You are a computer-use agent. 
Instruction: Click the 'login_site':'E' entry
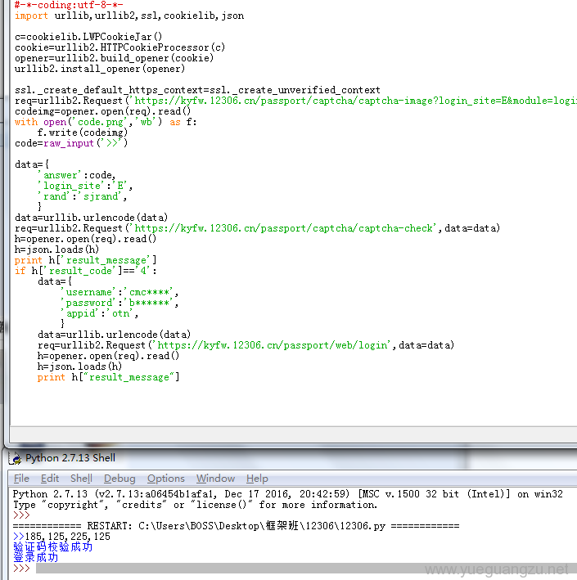click(x=85, y=186)
